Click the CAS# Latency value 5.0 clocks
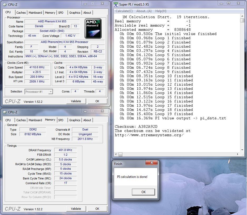This screenshot has height=215, width=247. 65,159
